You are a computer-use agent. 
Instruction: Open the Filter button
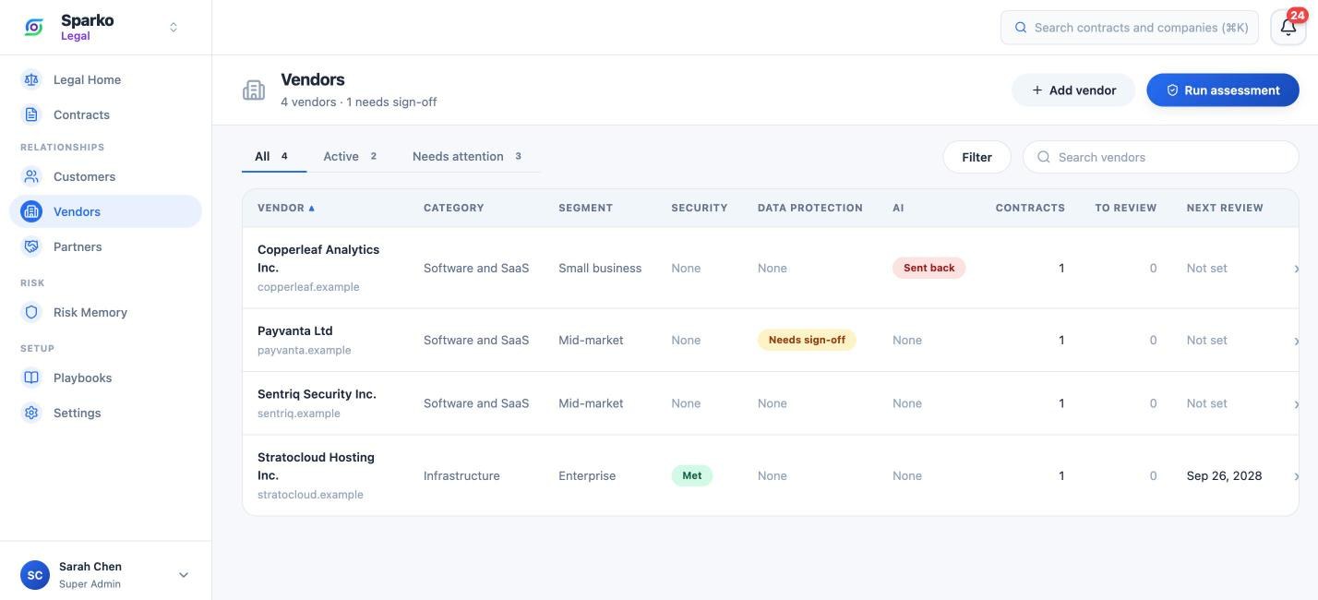977,157
